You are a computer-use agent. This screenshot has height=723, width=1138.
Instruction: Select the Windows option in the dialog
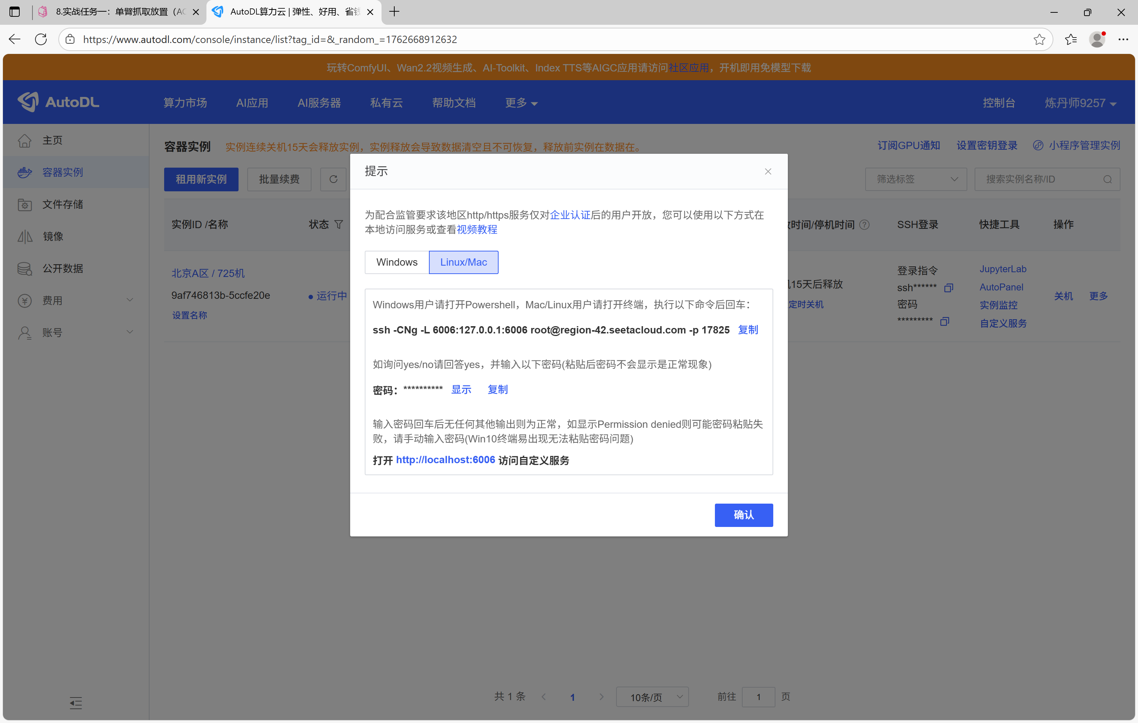[x=396, y=262]
